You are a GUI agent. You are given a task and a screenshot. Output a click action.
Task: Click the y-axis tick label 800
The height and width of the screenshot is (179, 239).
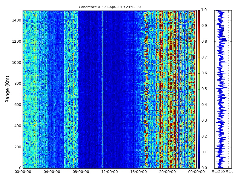(x=18, y=84)
